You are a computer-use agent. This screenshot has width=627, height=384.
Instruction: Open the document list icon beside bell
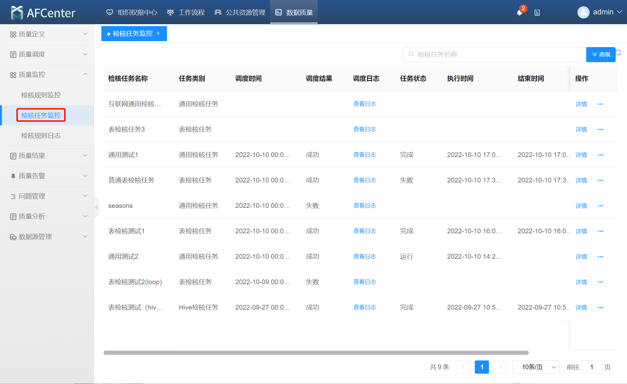pyautogui.click(x=537, y=13)
